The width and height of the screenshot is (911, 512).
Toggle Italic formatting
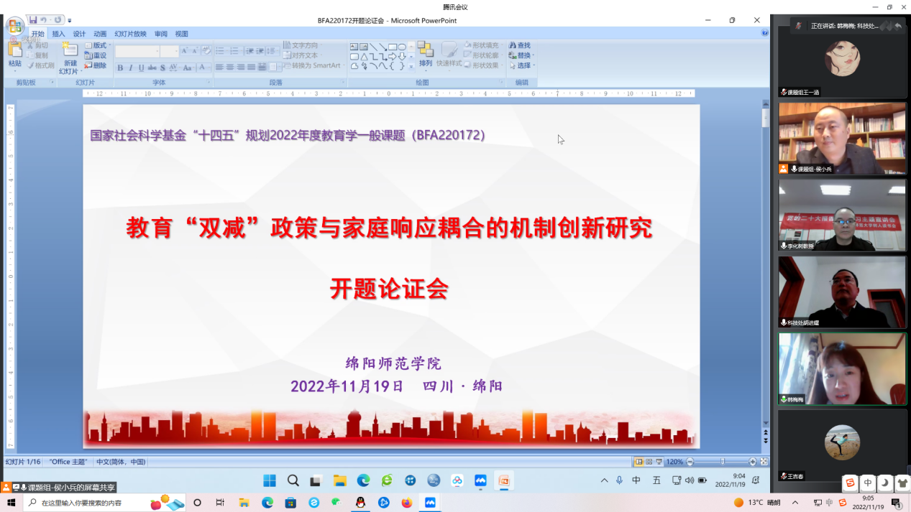[130, 68]
